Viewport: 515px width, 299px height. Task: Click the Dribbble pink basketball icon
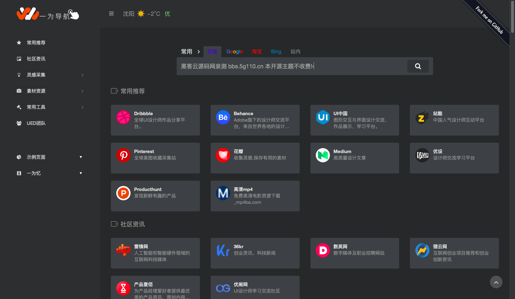(x=123, y=117)
